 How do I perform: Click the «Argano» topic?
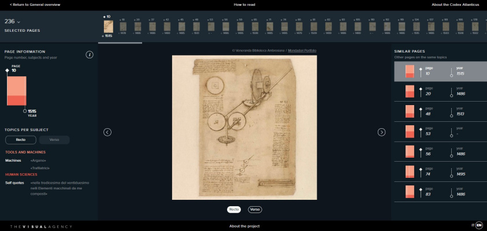pyautogui.click(x=38, y=161)
